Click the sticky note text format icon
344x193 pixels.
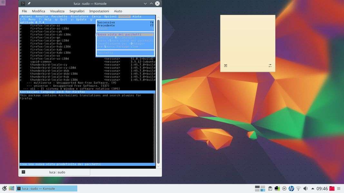coord(226,66)
